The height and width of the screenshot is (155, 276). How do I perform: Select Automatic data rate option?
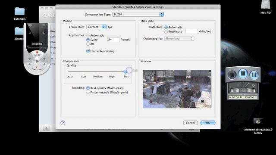click(166, 27)
